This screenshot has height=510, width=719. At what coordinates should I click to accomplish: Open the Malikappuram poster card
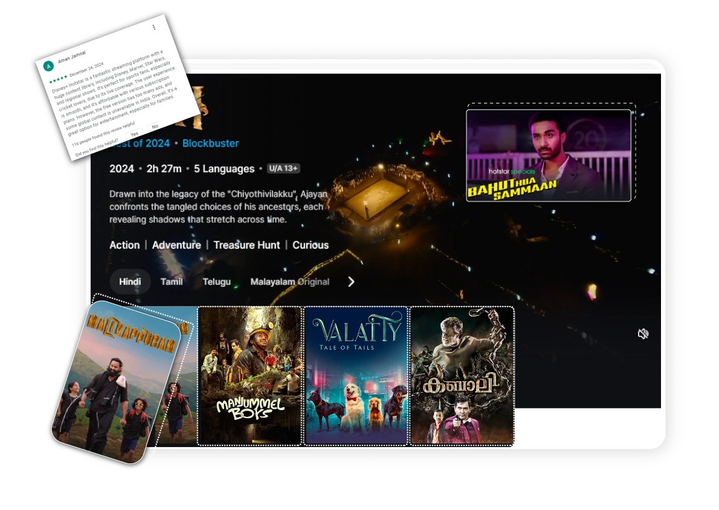pyautogui.click(x=117, y=382)
